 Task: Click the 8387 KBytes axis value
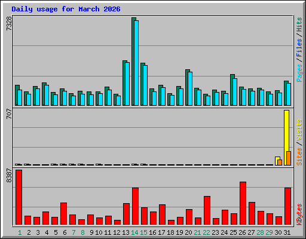tap(9, 175)
